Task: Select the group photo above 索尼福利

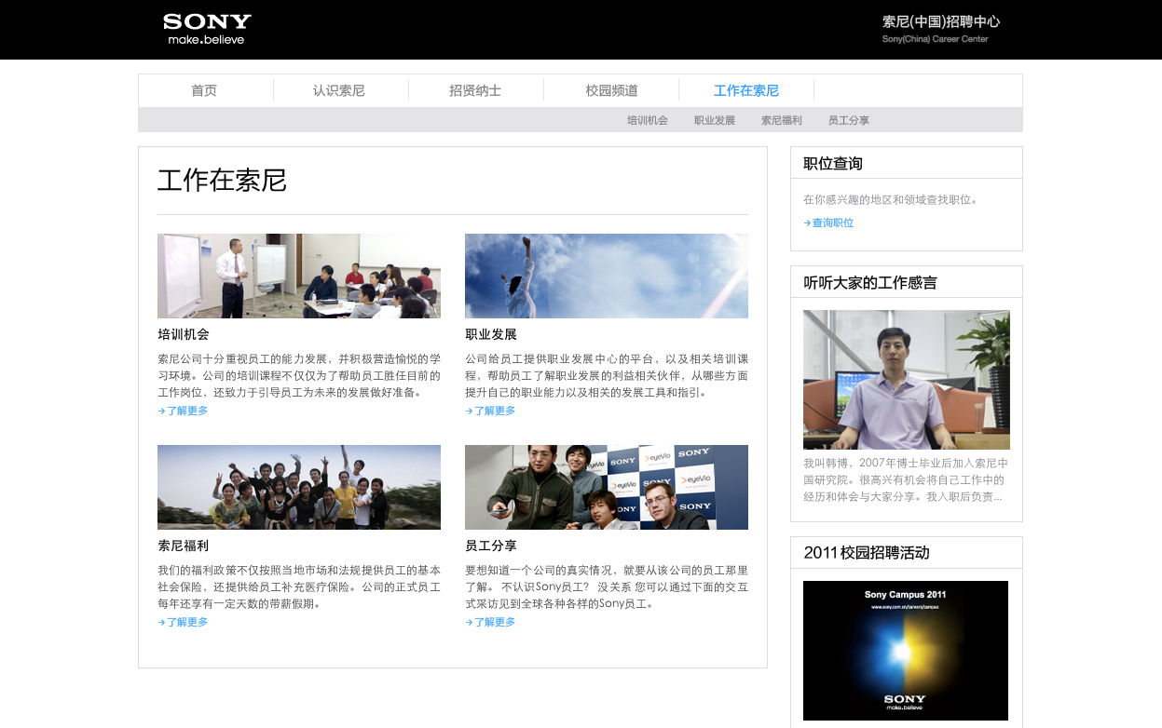Action: [x=298, y=487]
